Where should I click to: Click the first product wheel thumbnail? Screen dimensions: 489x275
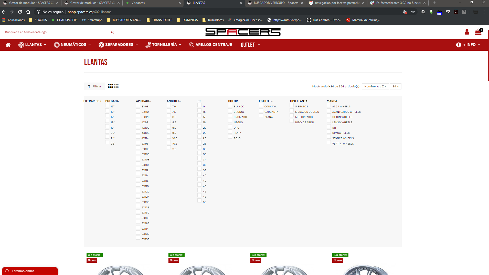tap(120, 270)
